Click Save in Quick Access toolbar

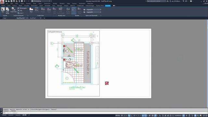11,1
